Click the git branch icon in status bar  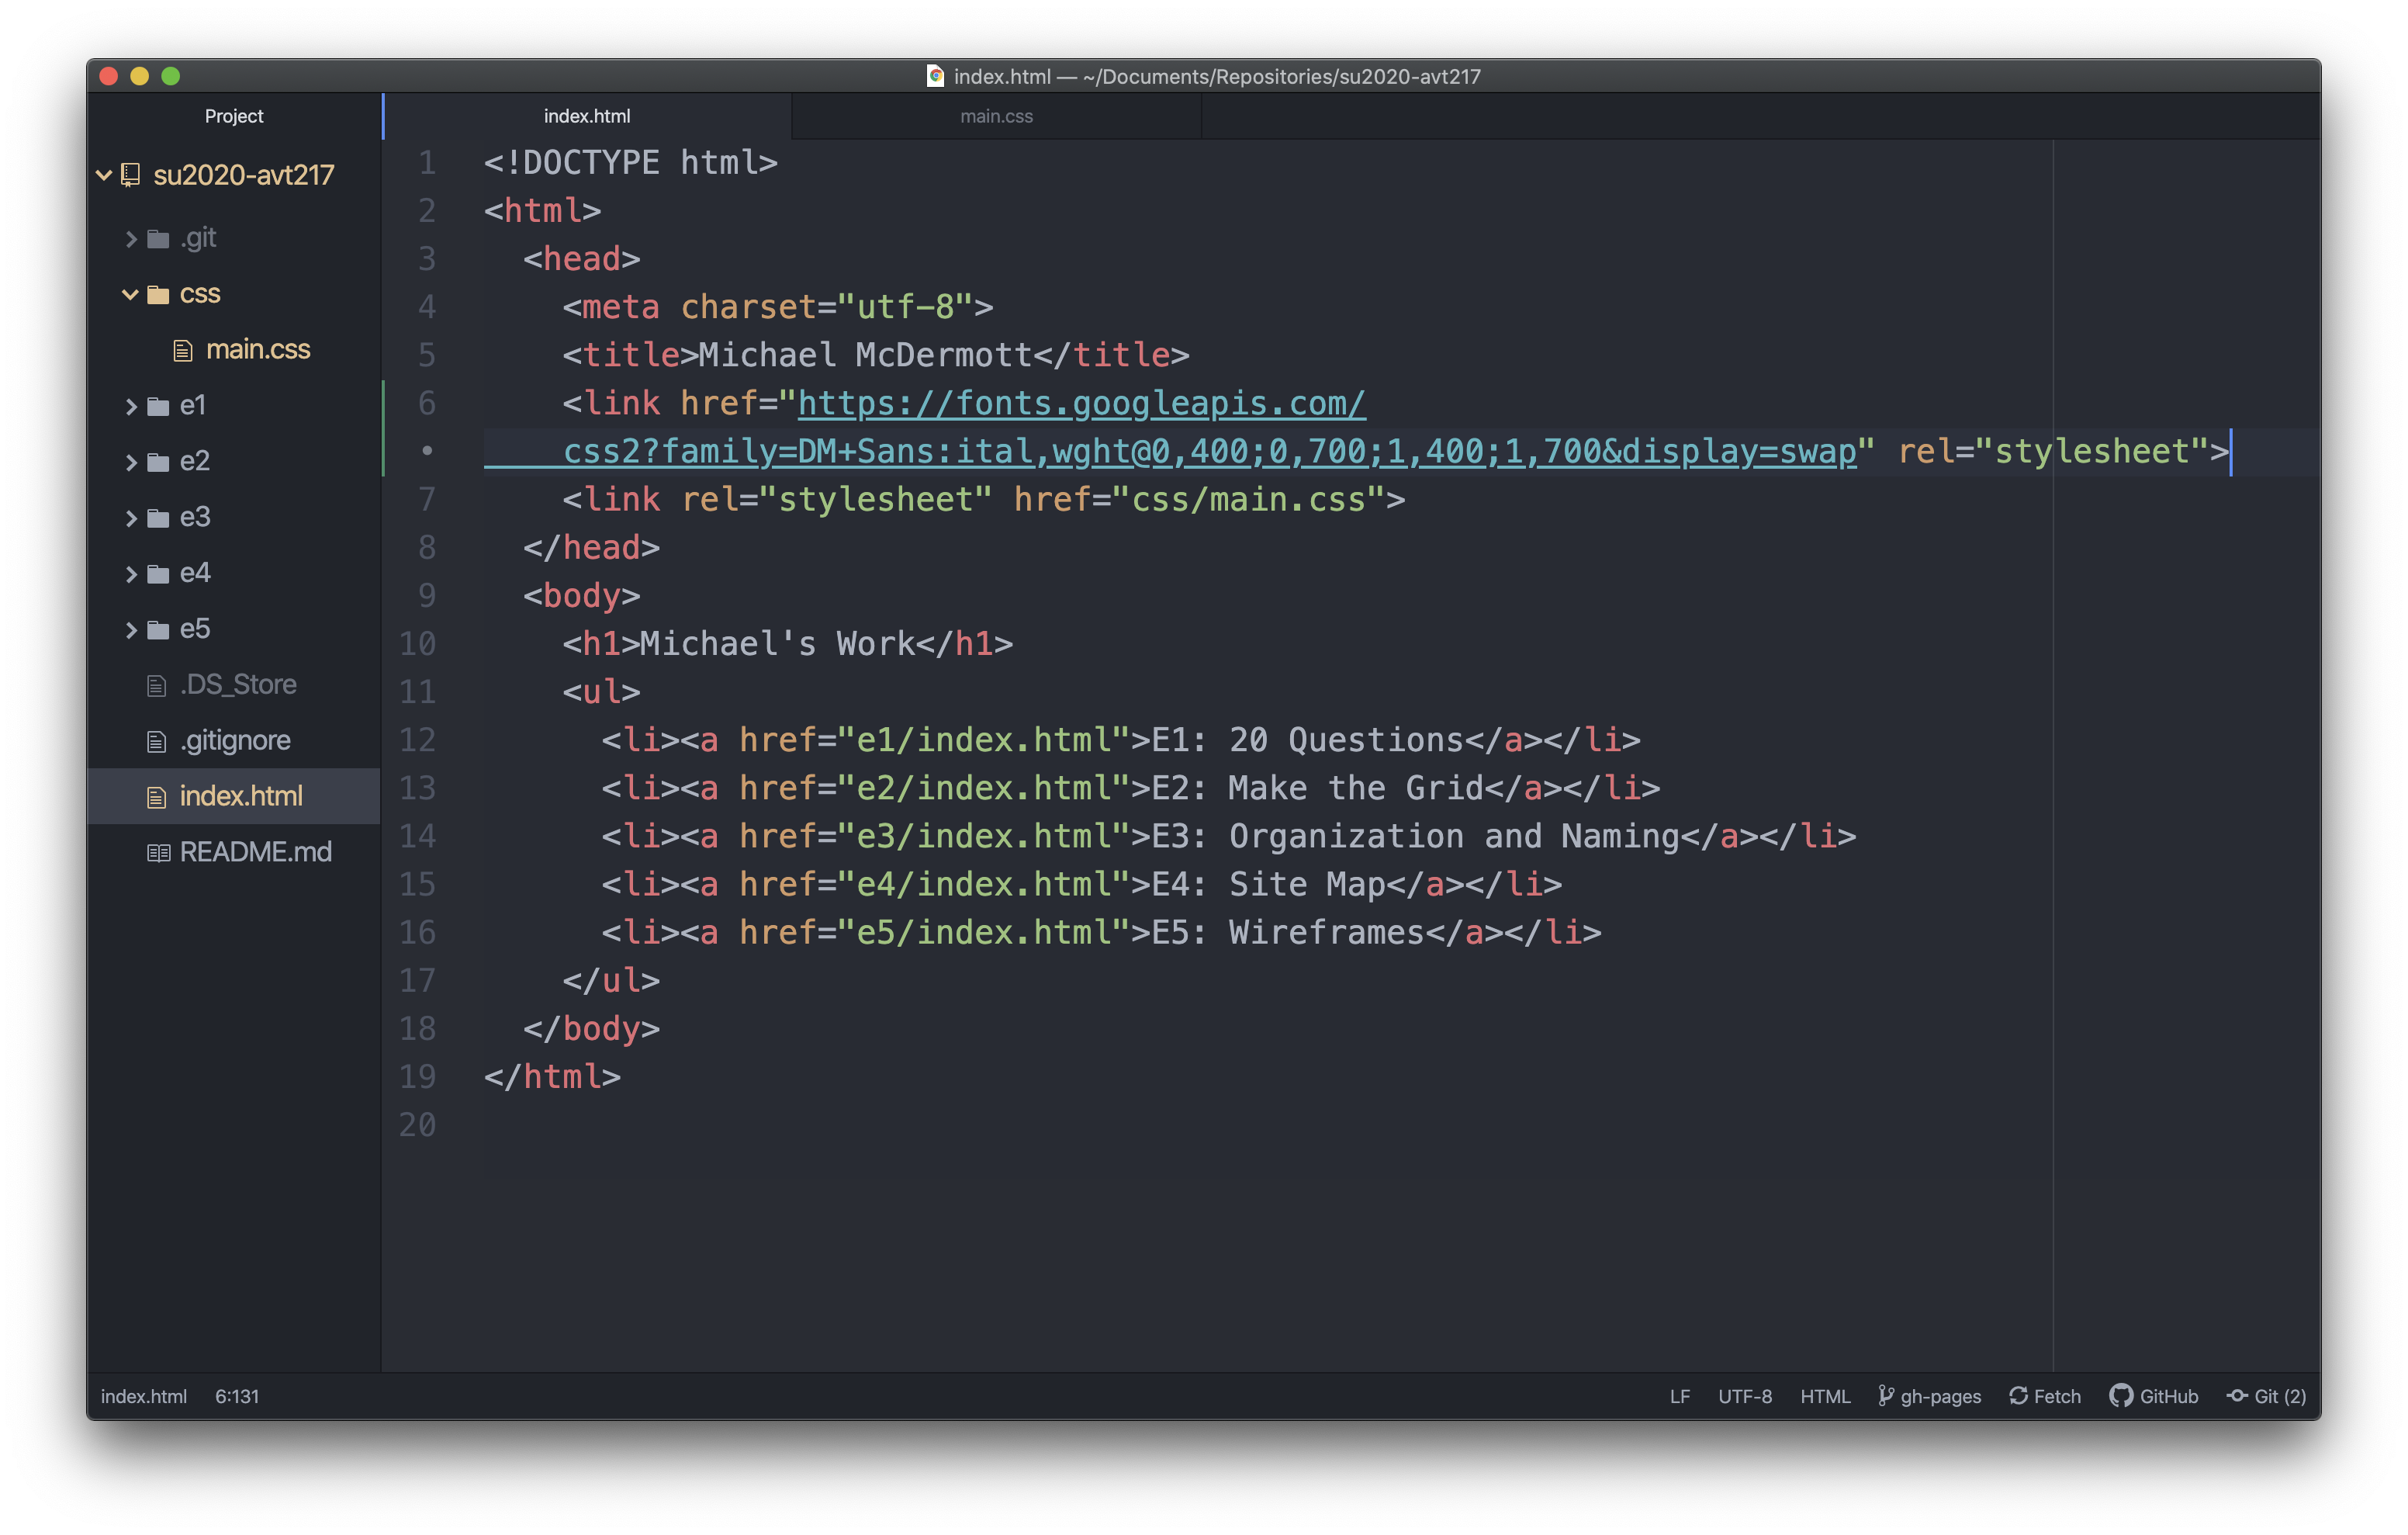pyautogui.click(x=1886, y=1396)
